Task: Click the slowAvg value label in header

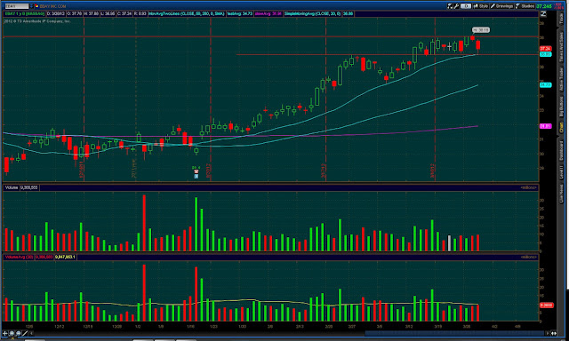Action: 268,14
